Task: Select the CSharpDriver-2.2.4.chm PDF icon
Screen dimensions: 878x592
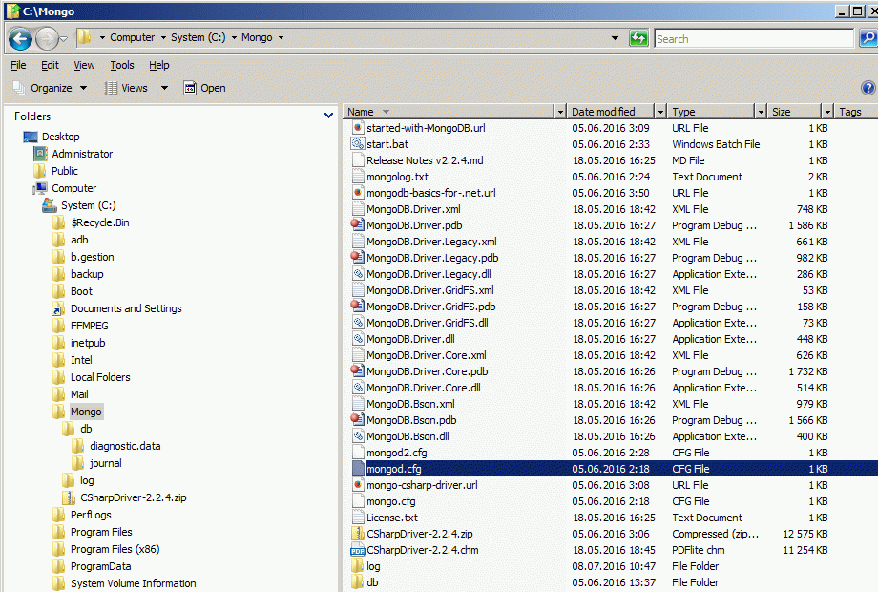Action: (358, 550)
